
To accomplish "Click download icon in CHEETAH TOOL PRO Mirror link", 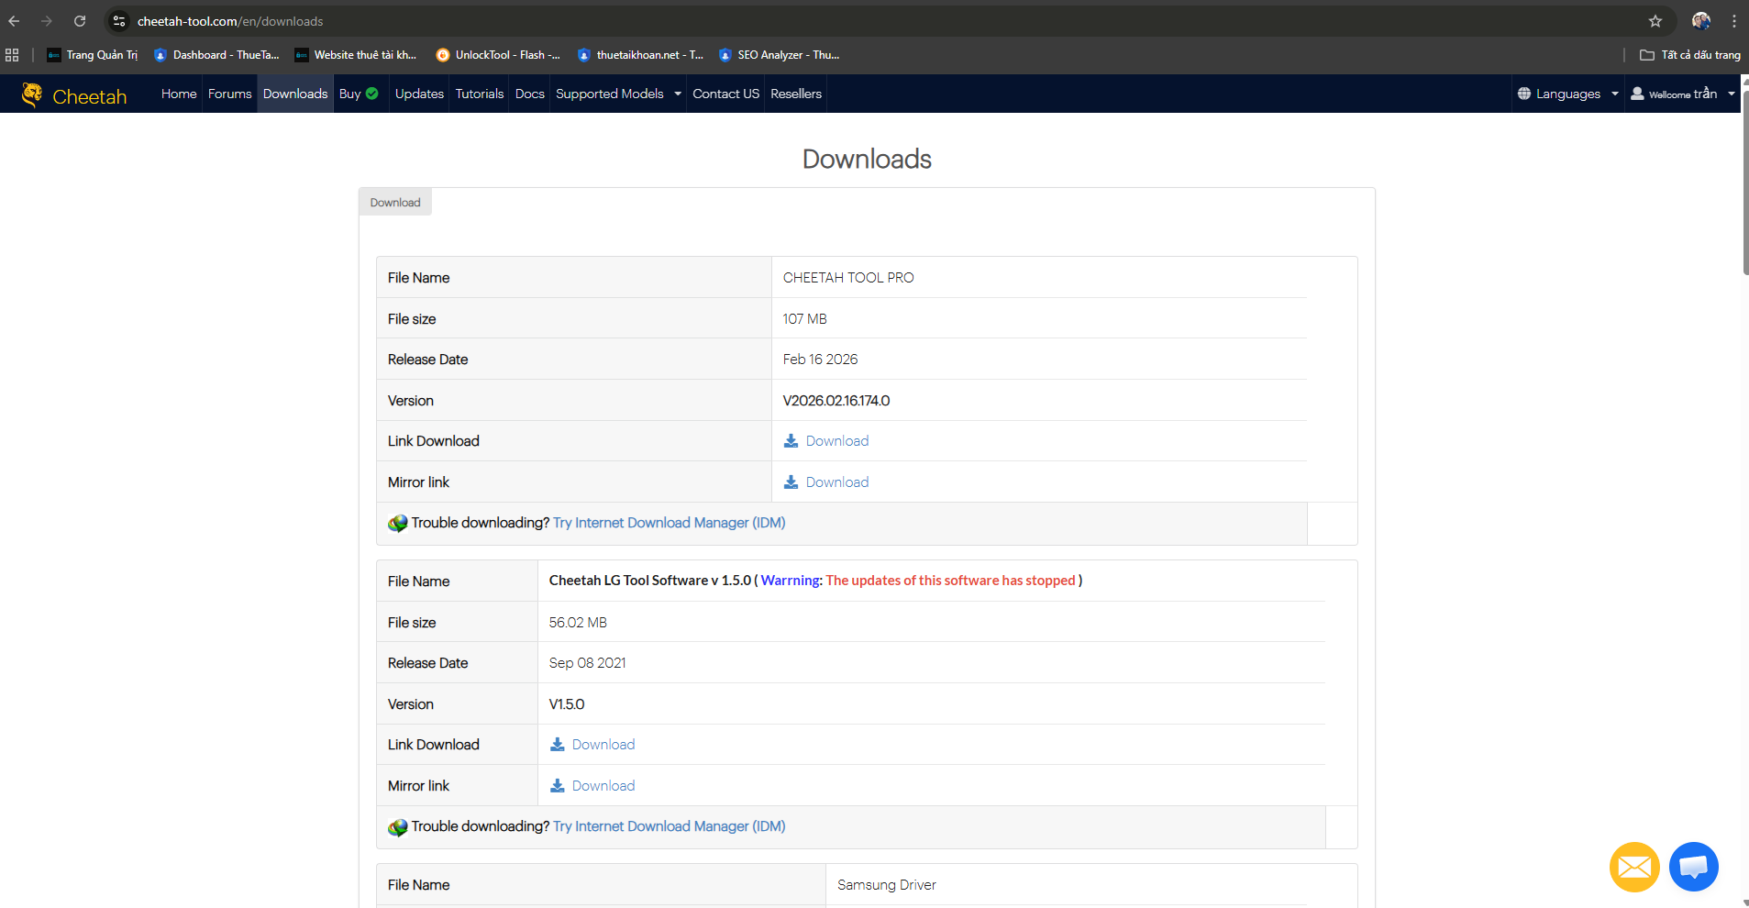I will pyautogui.click(x=791, y=482).
